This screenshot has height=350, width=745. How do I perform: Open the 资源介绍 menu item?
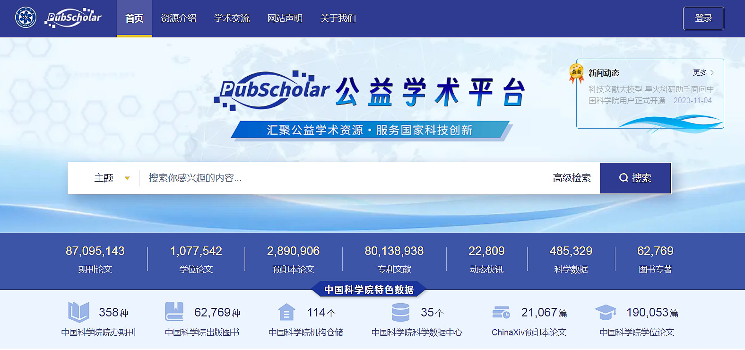178,18
